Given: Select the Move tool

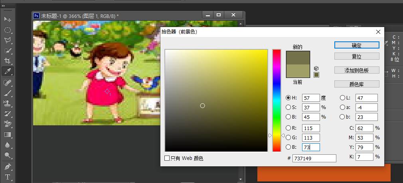Looking at the screenshot, I should 8,19.
